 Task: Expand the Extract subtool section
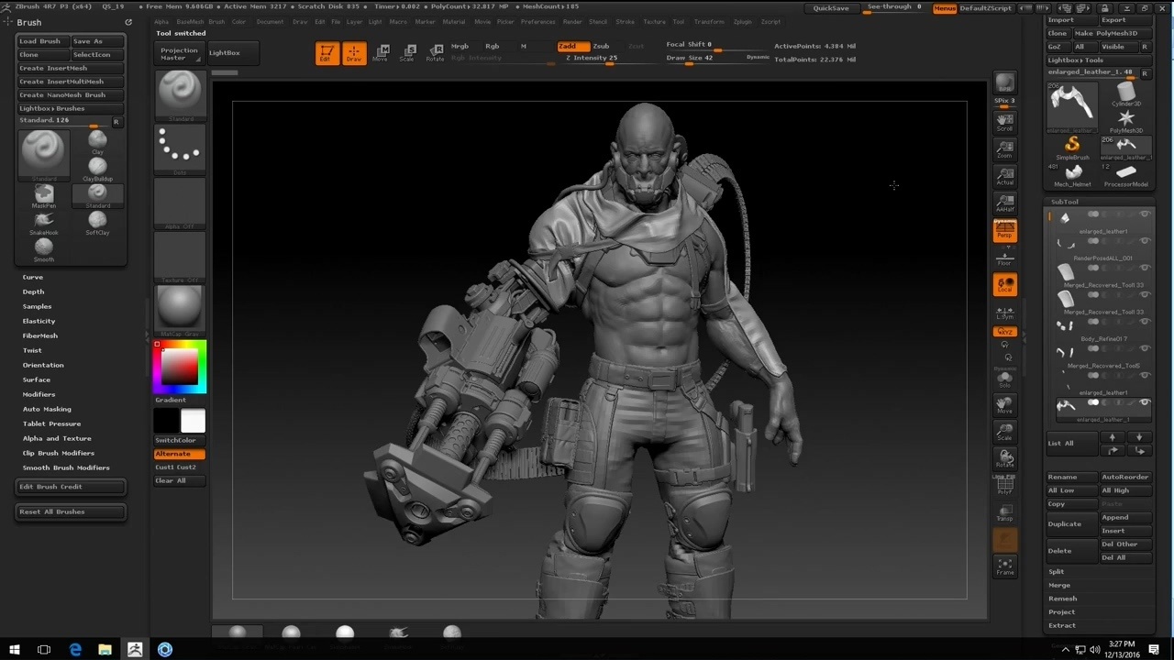pyautogui.click(x=1062, y=625)
